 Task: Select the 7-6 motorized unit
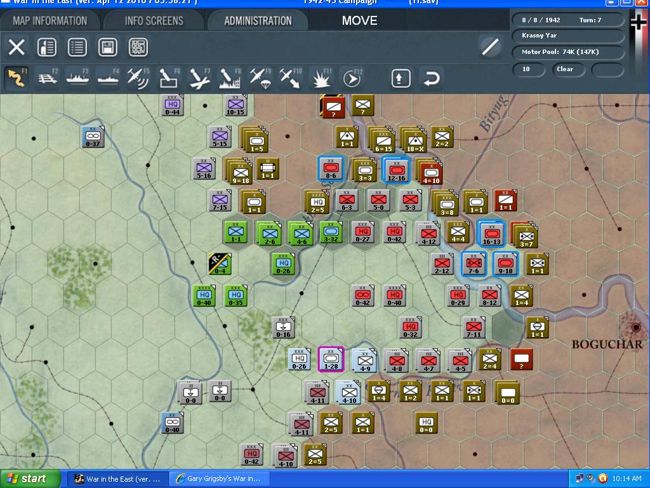point(474,264)
